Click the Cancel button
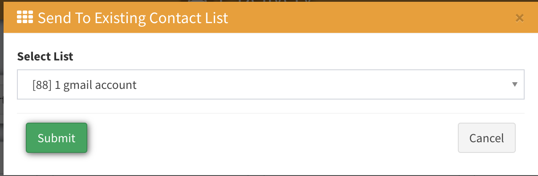538x176 pixels. pyautogui.click(x=487, y=138)
